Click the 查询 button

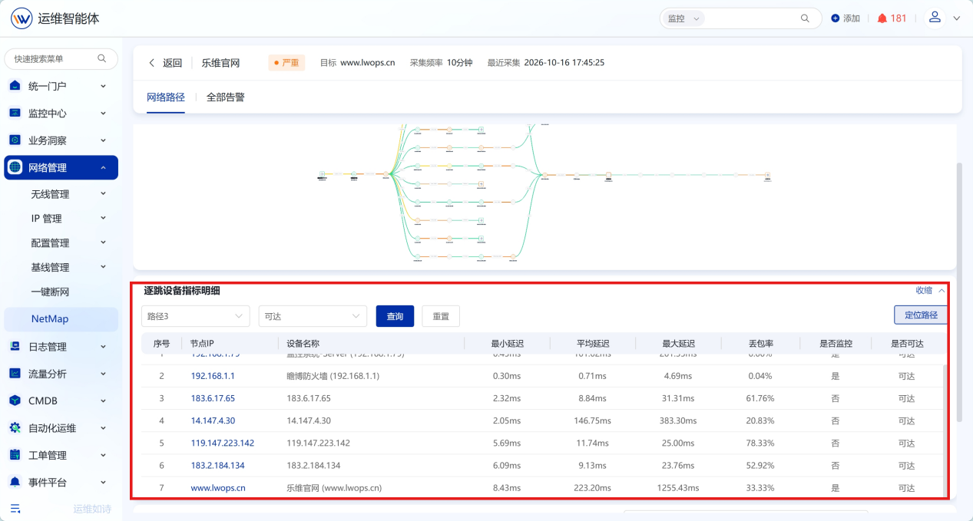pos(395,316)
